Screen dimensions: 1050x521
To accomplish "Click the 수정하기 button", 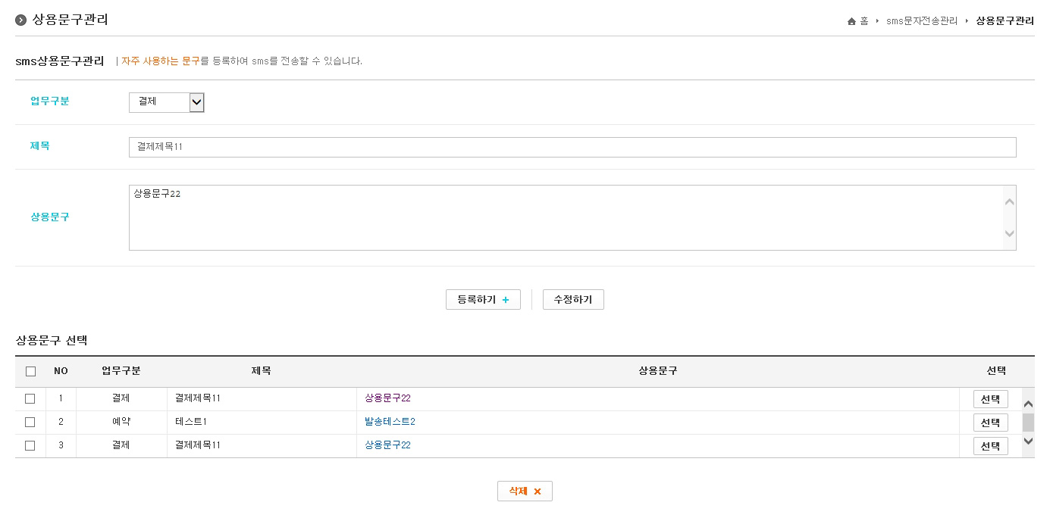I will click(573, 300).
